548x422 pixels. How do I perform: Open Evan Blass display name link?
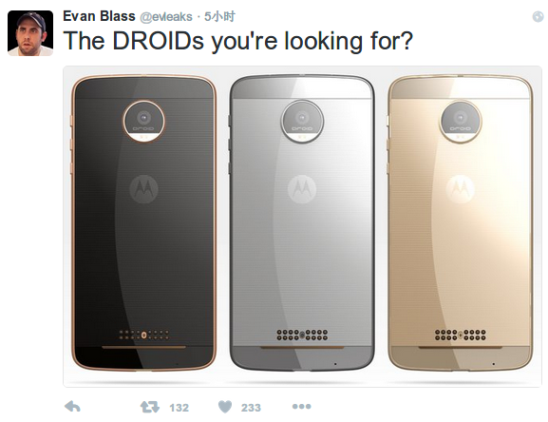99,16
